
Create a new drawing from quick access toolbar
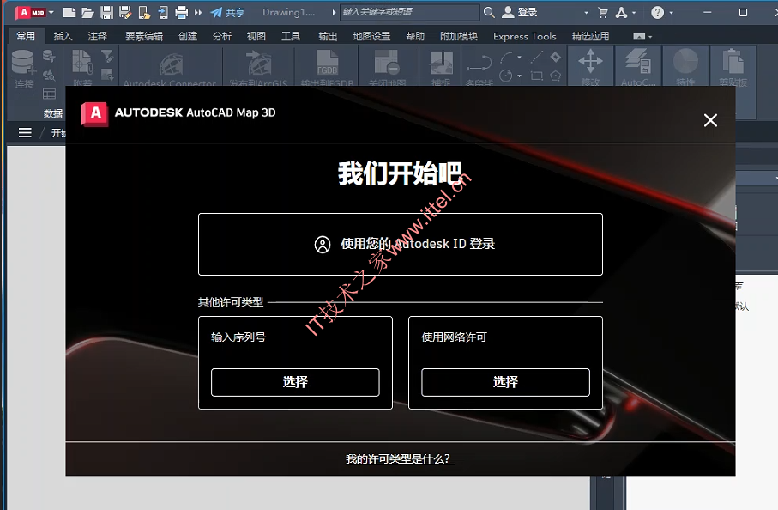pyautogui.click(x=69, y=12)
